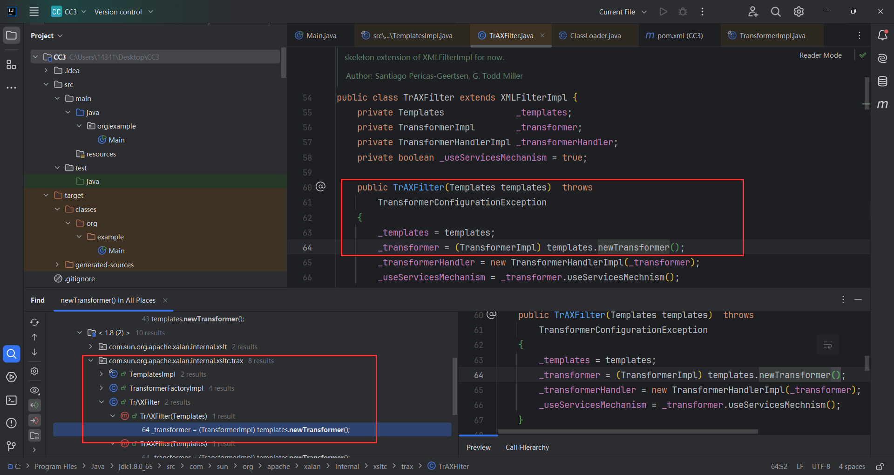Click the 64:52 caret position

tap(779, 467)
